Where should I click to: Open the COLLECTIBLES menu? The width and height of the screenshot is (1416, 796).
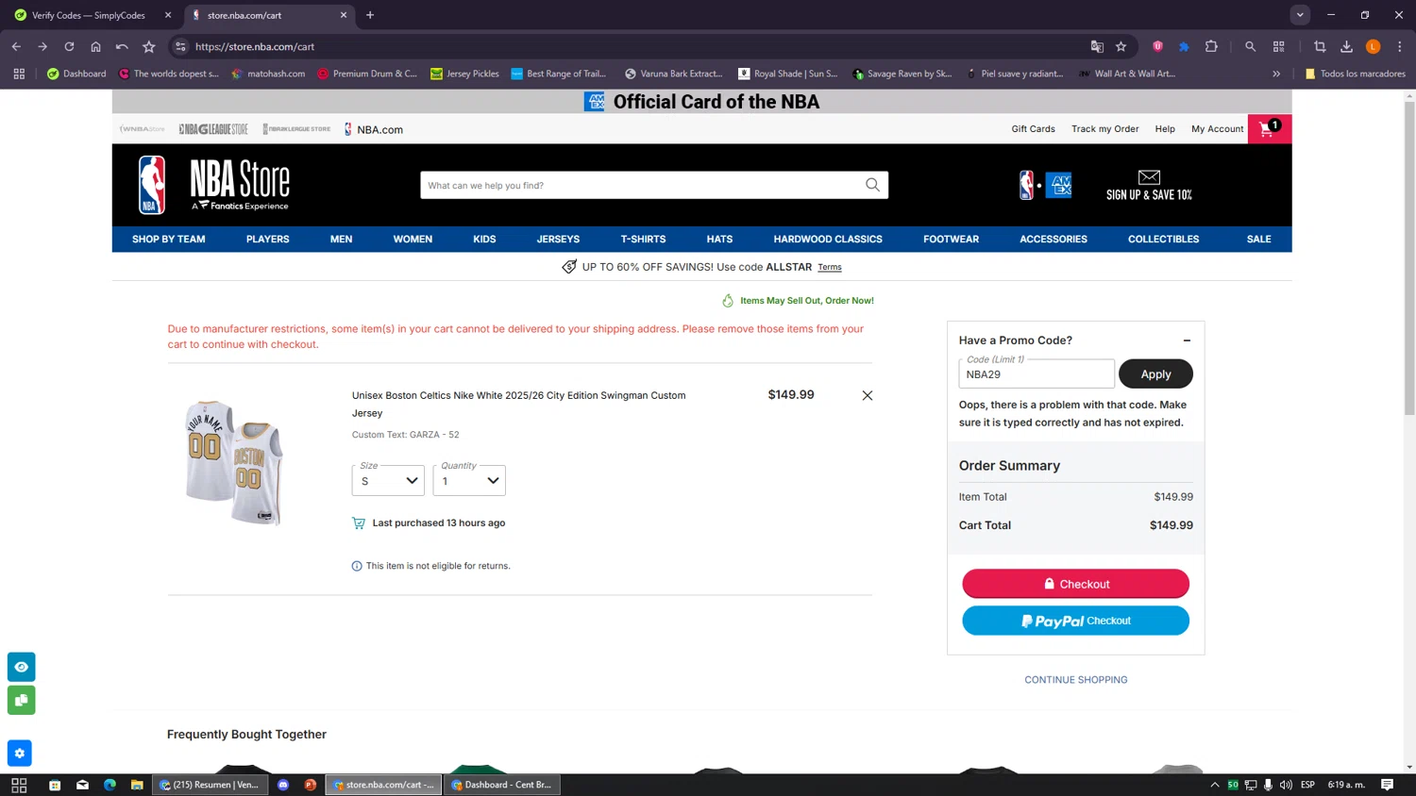point(1163,240)
